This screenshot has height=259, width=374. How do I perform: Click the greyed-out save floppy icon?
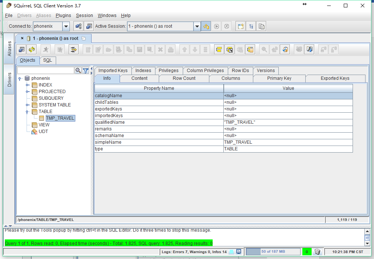pos(140,50)
